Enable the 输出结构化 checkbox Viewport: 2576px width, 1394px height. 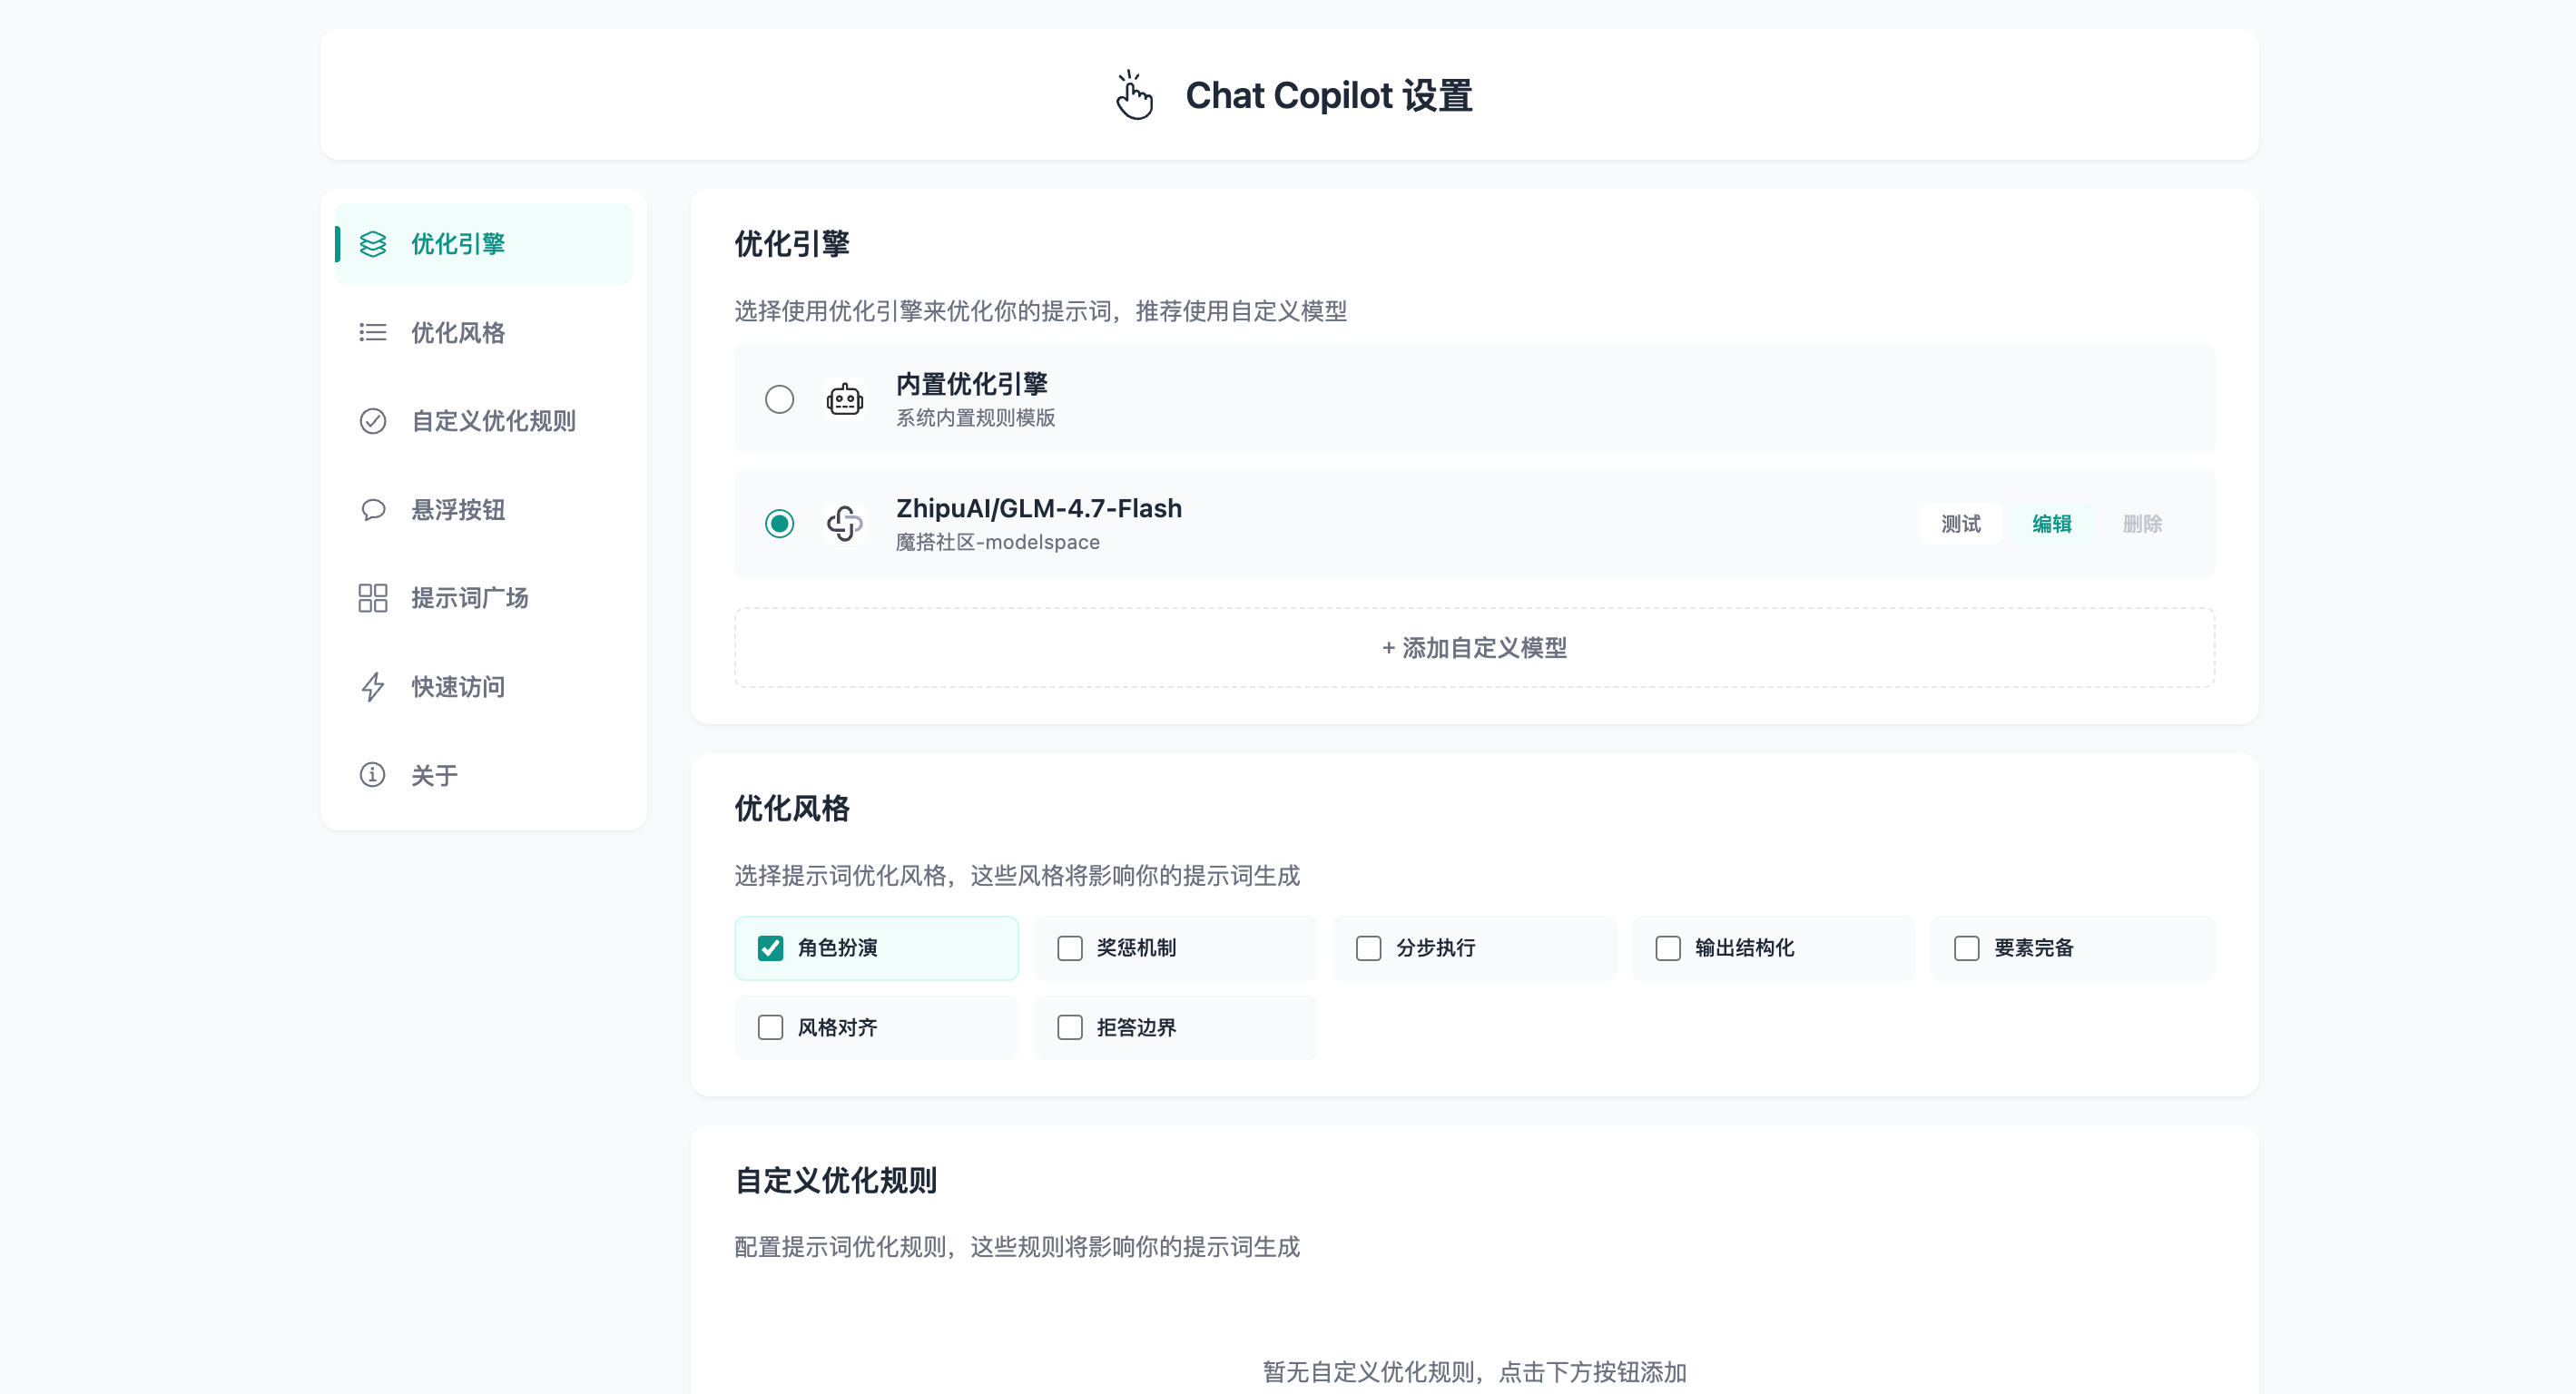click(1667, 948)
